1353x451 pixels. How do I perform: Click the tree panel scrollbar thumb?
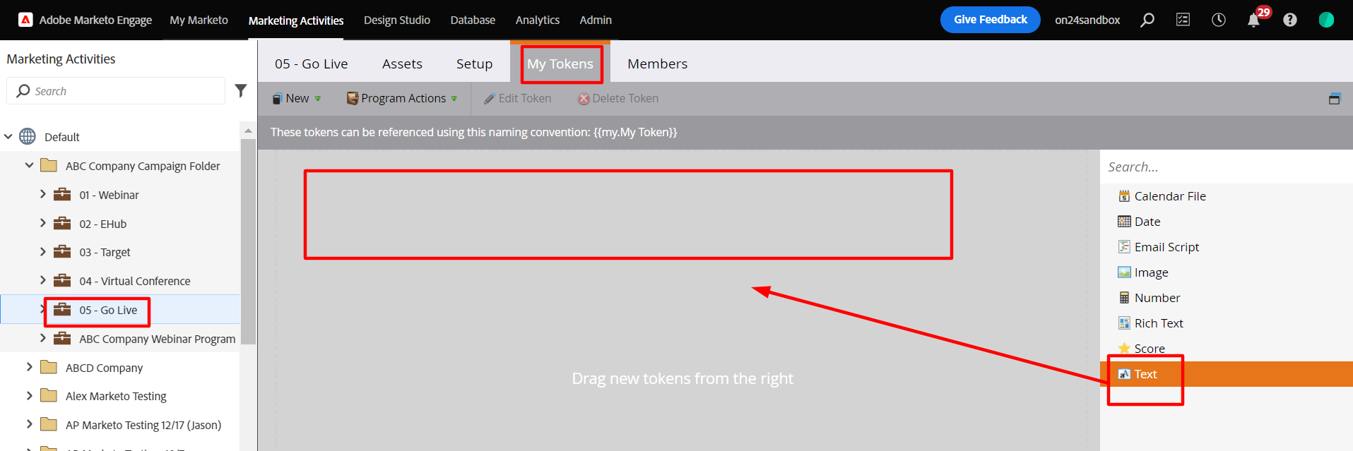[x=248, y=241]
